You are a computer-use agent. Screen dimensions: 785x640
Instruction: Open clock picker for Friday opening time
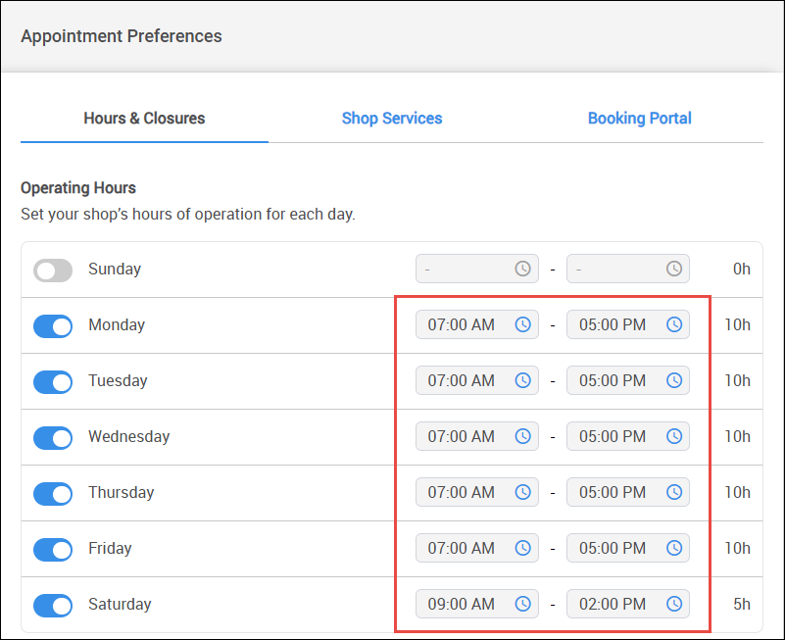[522, 548]
